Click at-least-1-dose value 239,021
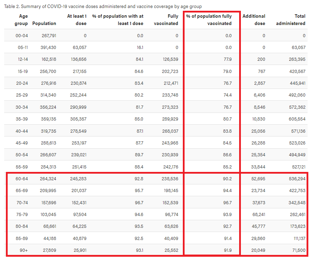Screen dimensions: 309x257 tap(79, 155)
